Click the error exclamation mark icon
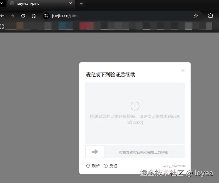 [x=135, y=106]
